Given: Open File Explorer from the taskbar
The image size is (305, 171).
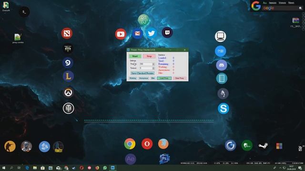Looking at the screenshot, I should pos(35,168).
